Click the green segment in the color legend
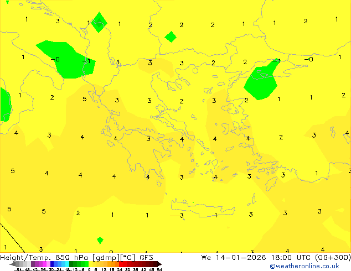 tap(78, 264)
